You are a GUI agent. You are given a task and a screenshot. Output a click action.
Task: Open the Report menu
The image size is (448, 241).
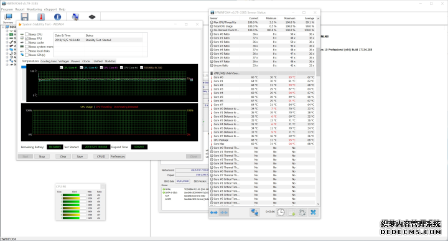[x=20, y=9]
